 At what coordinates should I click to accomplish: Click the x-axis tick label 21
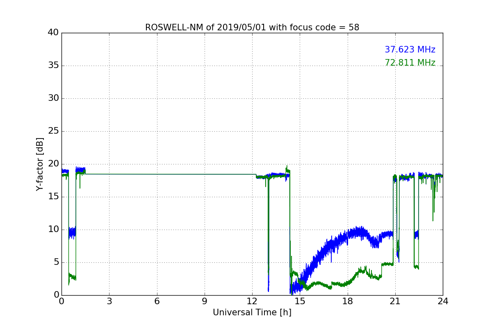[395, 301]
